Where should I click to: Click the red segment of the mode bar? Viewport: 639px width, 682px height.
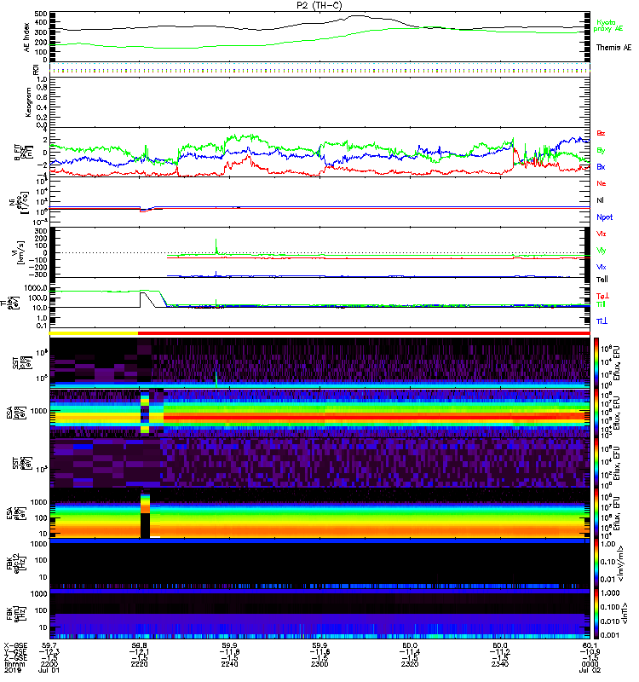click(364, 333)
